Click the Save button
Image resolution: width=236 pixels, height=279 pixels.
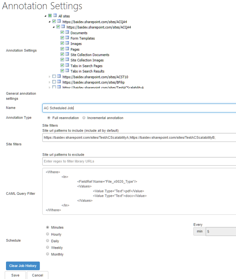click(x=15, y=275)
